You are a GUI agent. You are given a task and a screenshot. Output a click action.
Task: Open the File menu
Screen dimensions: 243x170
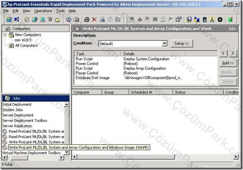tap(6, 11)
